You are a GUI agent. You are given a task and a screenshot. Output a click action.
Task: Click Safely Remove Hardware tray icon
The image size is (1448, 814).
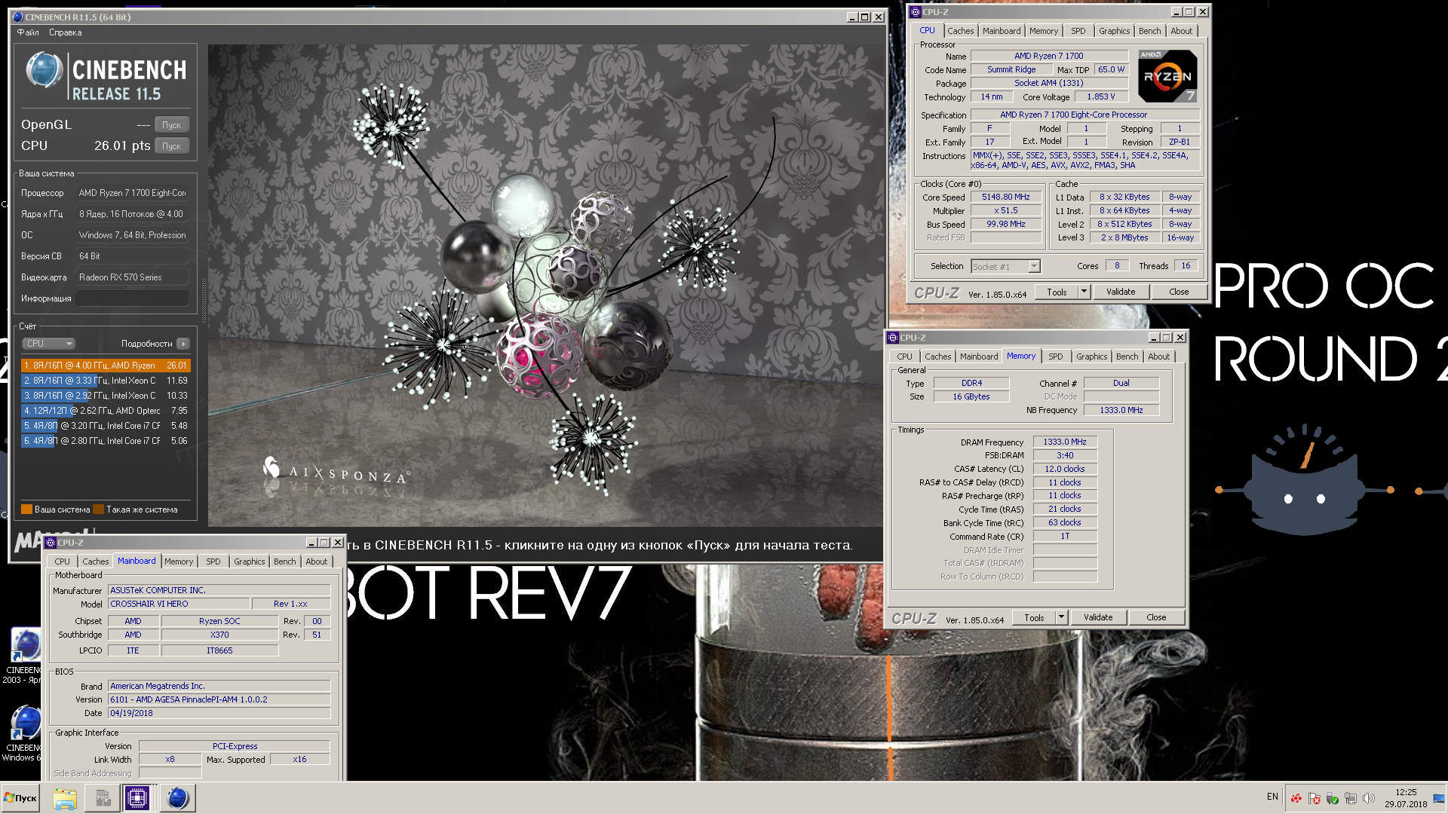(x=1332, y=798)
